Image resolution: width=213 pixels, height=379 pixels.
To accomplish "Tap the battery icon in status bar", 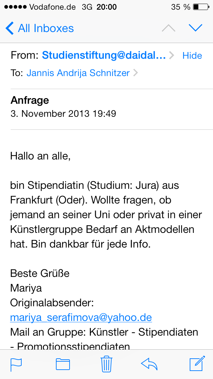I will click(x=200, y=7).
